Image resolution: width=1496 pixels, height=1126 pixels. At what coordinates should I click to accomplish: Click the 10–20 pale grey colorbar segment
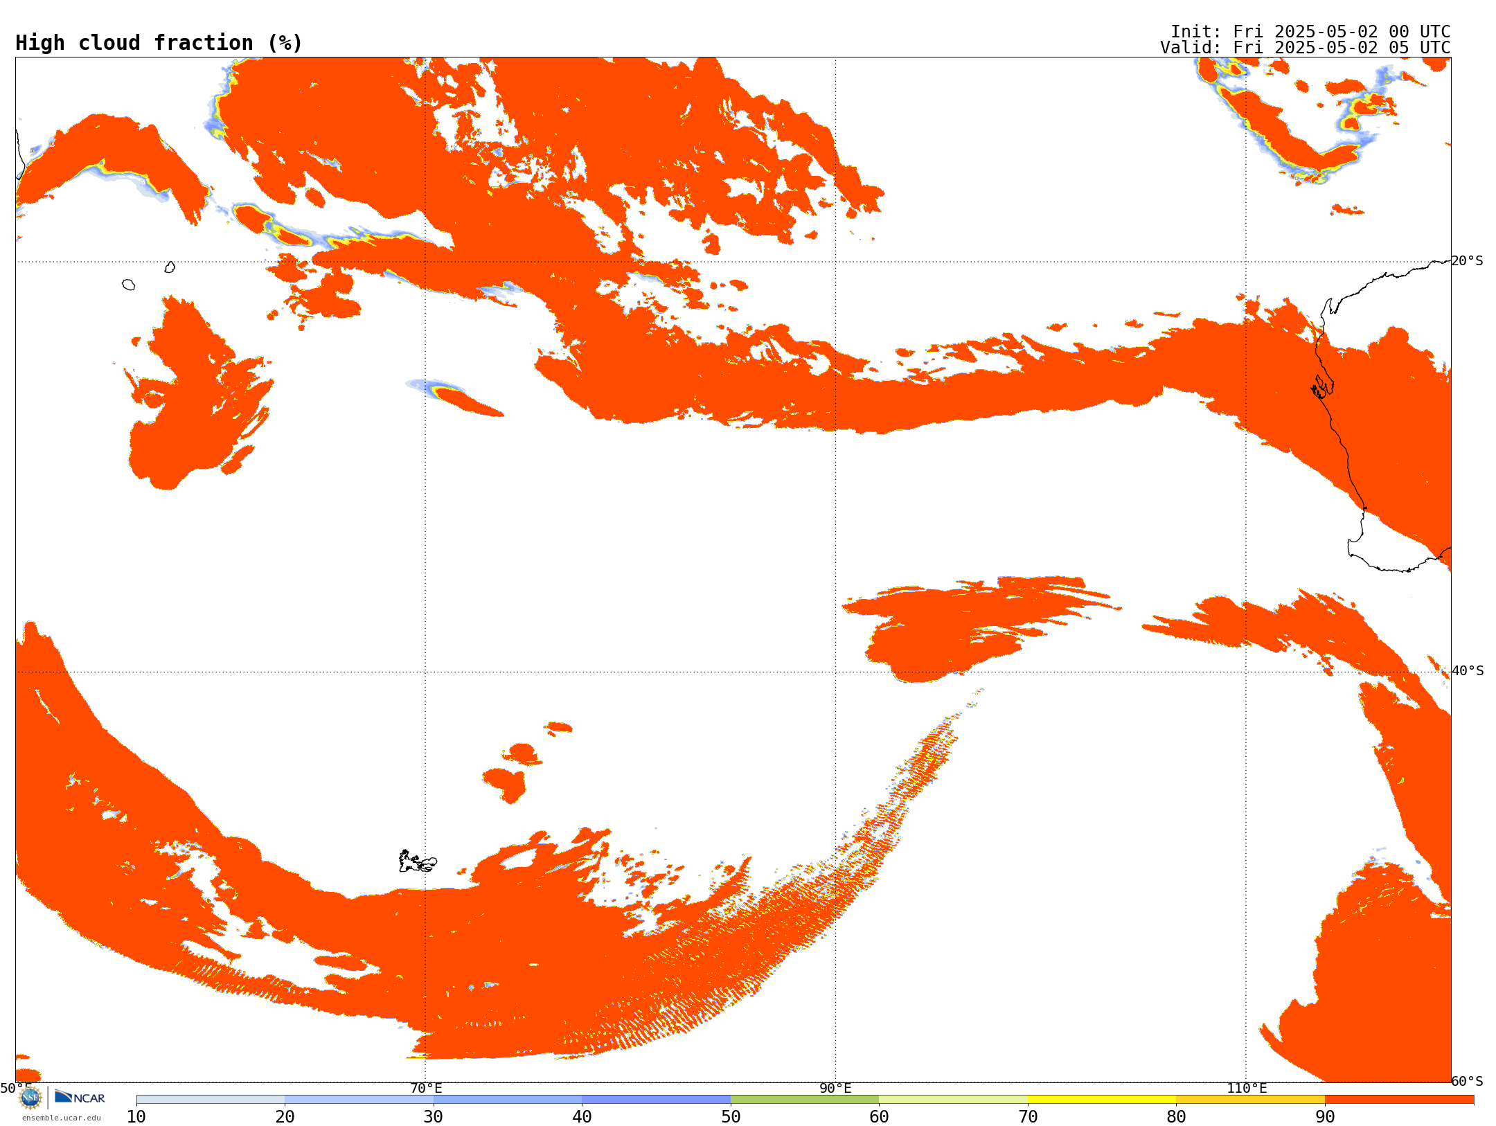[x=211, y=1100]
